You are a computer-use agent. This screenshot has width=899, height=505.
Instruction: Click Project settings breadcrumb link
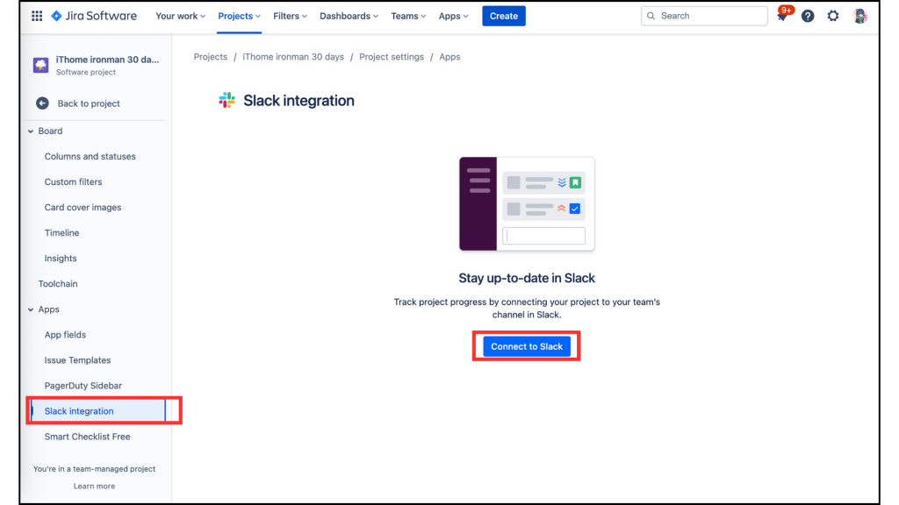point(391,57)
